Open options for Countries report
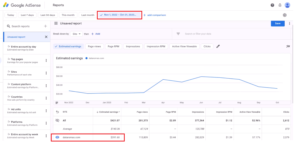The width and height of the screenshot is (295, 146). [46, 98]
